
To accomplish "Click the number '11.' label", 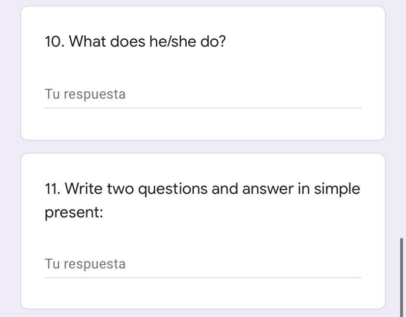I will coord(53,189).
